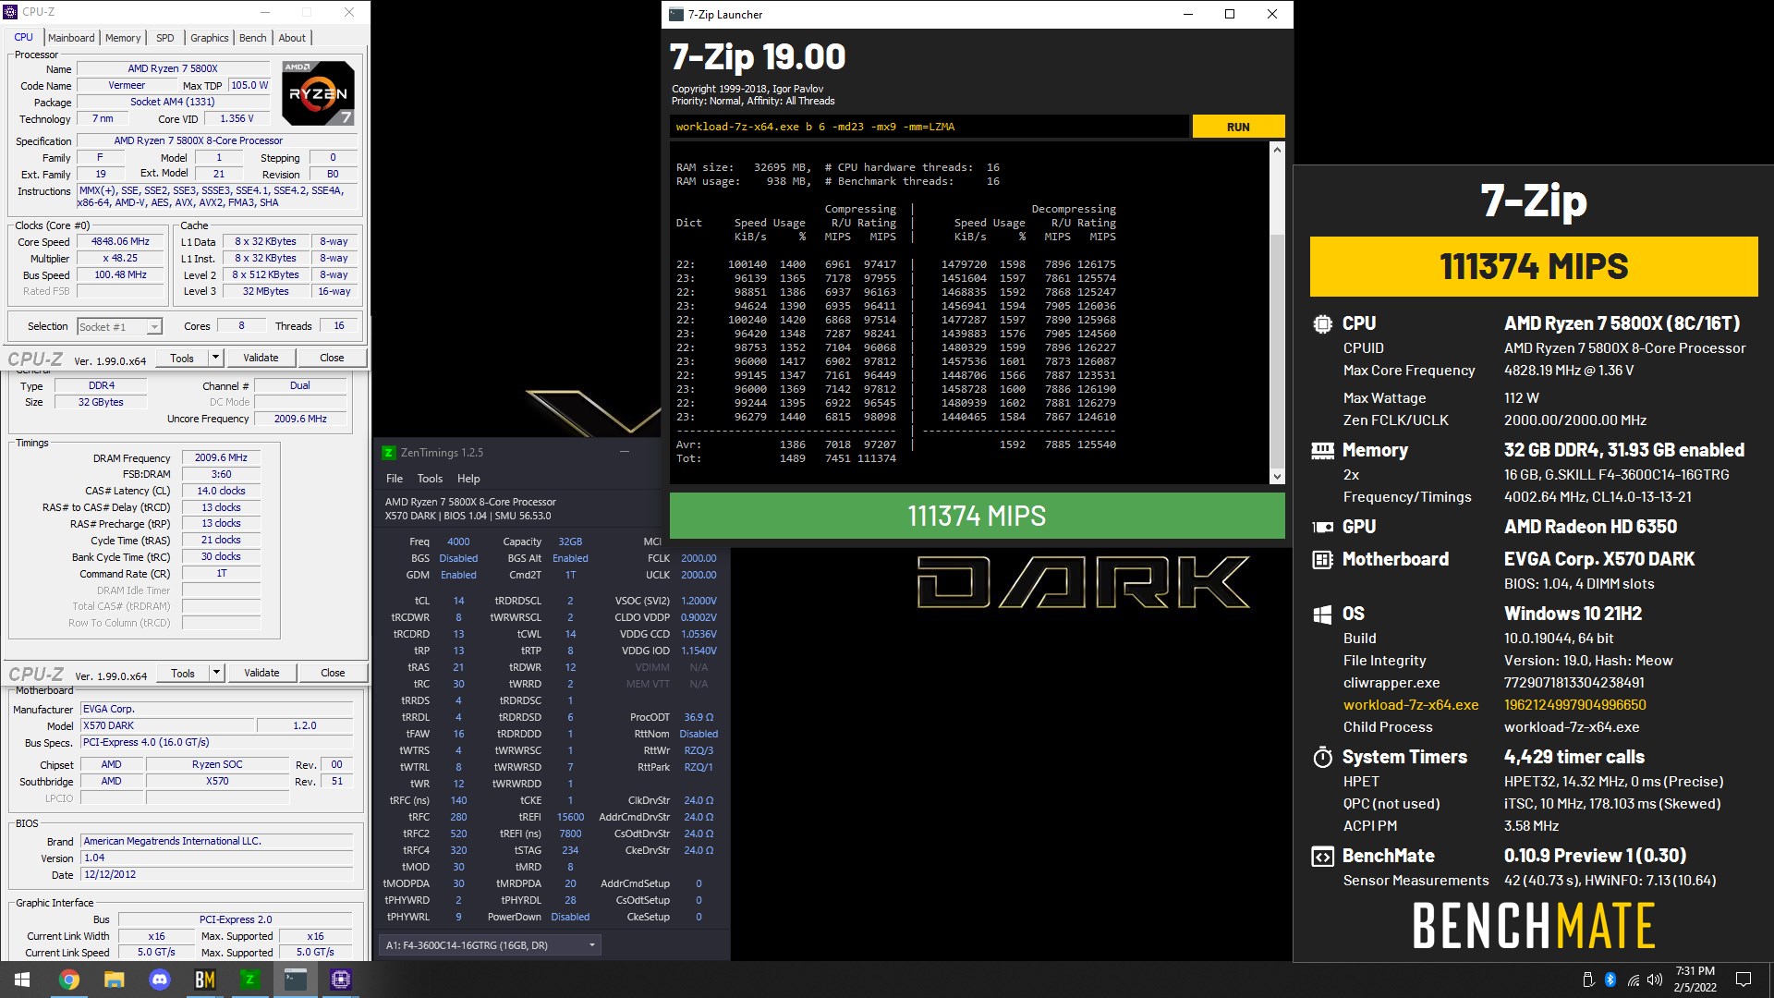Open the File menu in ZenTimings
Screen dimensions: 1774x998
click(x=395, y=479)
